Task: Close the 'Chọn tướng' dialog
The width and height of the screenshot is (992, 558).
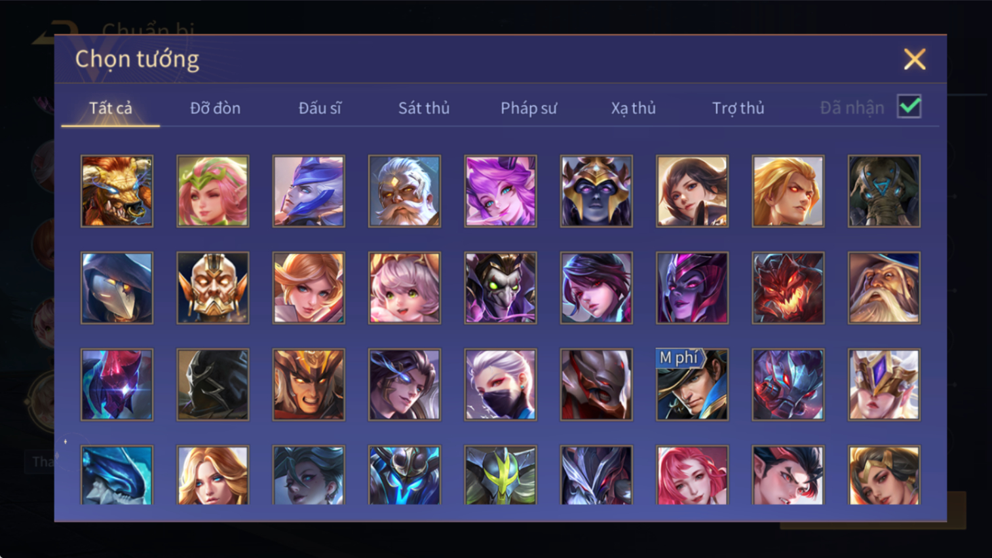Action: point(915,59)
